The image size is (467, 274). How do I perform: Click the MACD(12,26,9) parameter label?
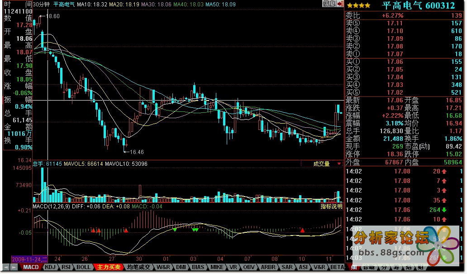click(51, 207)
